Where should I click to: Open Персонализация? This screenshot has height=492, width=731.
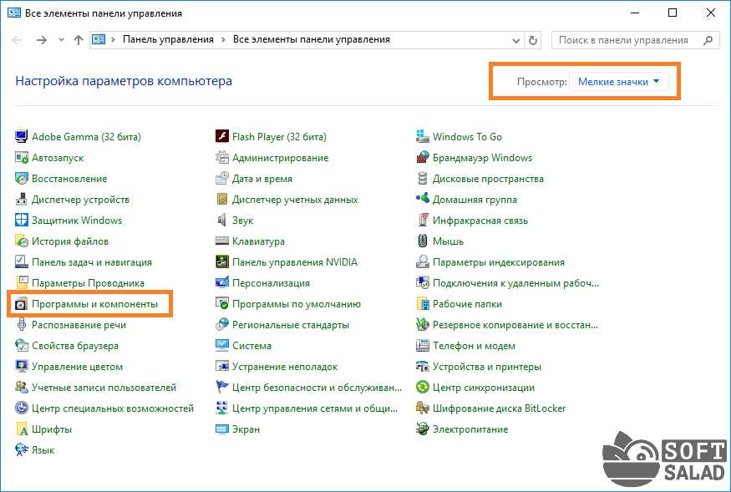pyautogui.click(x=271, y=283)
